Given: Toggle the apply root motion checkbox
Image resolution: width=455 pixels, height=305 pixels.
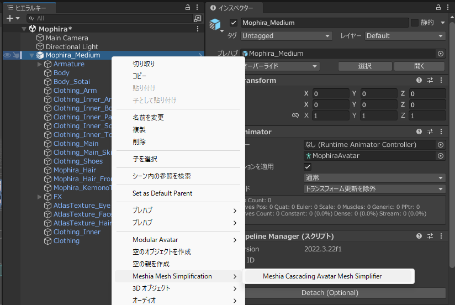Looking at the screenshot, I should (x=308, y=167).
